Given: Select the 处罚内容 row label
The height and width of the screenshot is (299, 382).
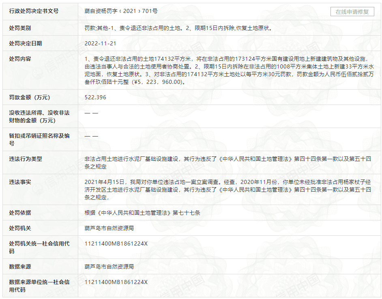Looking at the screenshot, I should (20, 59).
